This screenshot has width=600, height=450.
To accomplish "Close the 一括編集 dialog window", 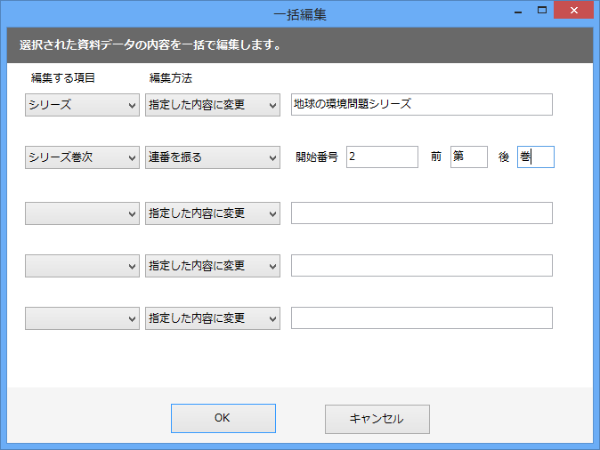I will [x=573, y=10].
